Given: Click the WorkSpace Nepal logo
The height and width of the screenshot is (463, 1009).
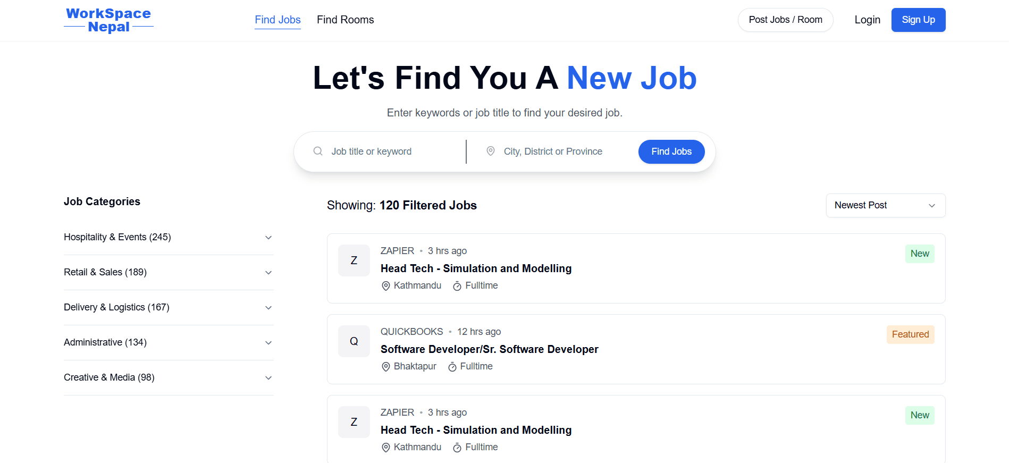Looking at the screenshot, I should [108, 20].
